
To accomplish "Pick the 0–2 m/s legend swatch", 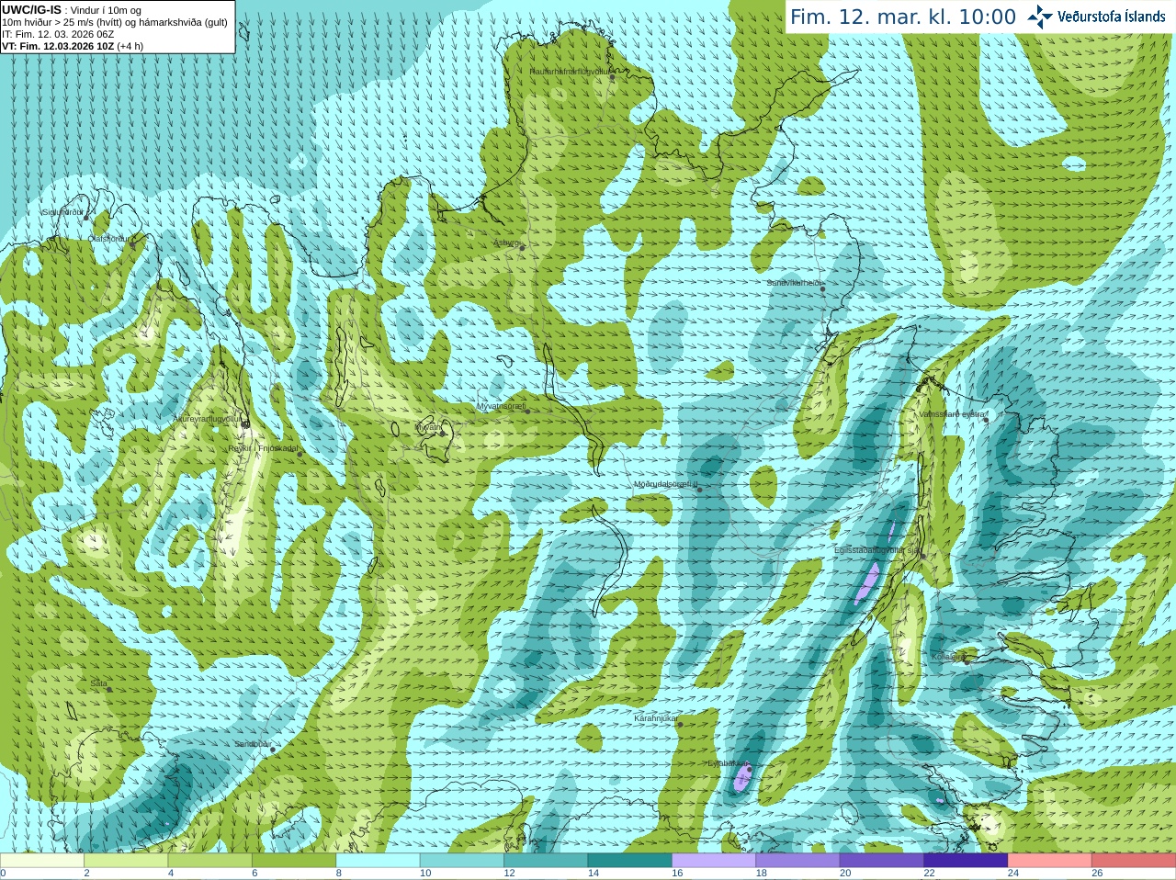I will tap(42, 861).
